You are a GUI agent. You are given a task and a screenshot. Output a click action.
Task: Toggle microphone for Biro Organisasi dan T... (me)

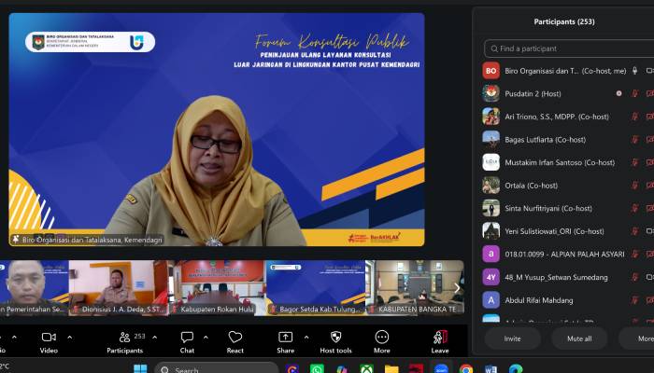[x=634, y=71]
